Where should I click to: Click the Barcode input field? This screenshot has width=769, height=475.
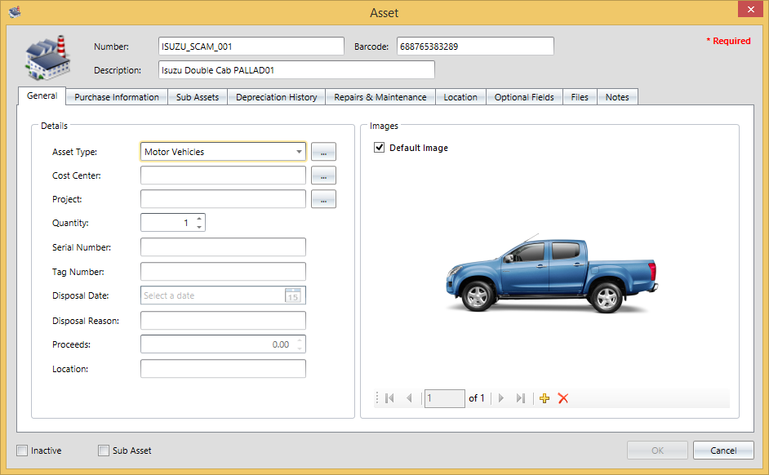click(x=475, y=46)
